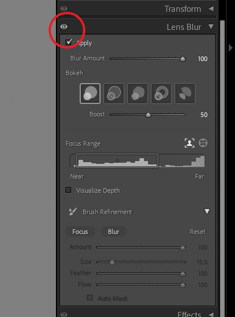Select the Cat Eye bokeh shape
The image size is (235, 317).
[x=185, y=93]
